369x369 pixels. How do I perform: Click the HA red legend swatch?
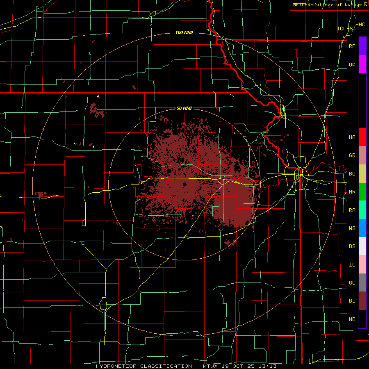click(x=362, y=137)
